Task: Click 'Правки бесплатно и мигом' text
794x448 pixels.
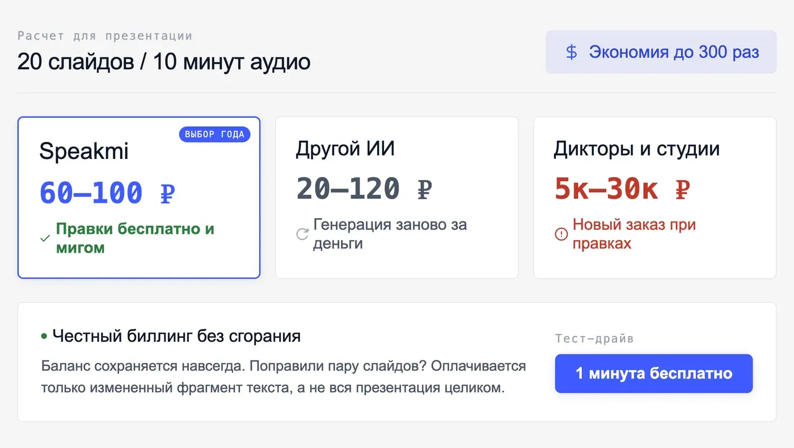Action: click(135, 238)
